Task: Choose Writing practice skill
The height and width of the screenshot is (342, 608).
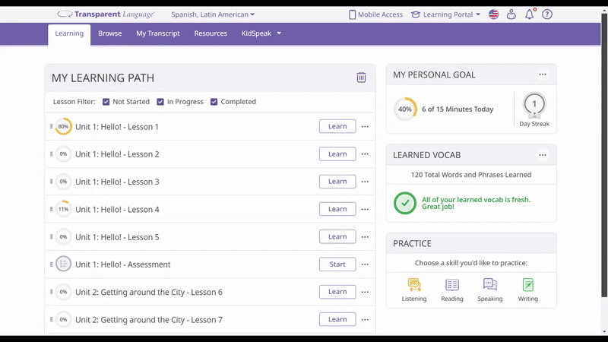Action: pos(527,290)
